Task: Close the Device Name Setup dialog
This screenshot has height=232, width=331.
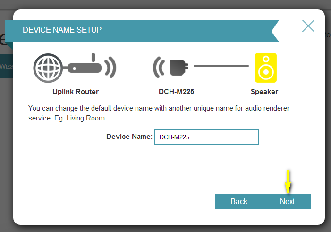Action: (x=308, y=26)
